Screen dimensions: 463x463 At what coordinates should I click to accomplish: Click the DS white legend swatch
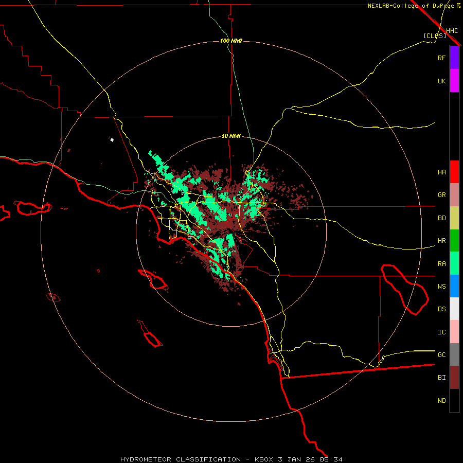coord(454,309)
